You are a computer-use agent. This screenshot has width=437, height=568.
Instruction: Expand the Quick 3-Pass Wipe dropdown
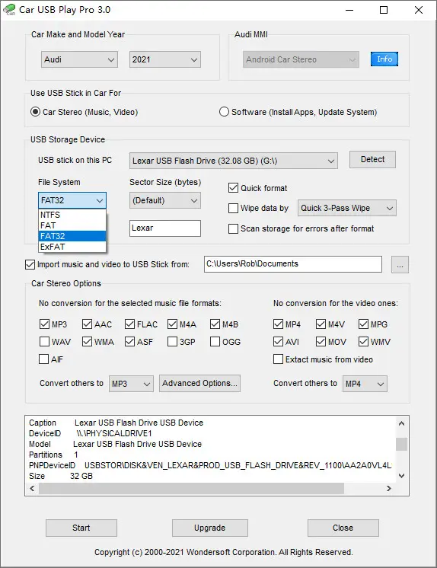[346, 209]
